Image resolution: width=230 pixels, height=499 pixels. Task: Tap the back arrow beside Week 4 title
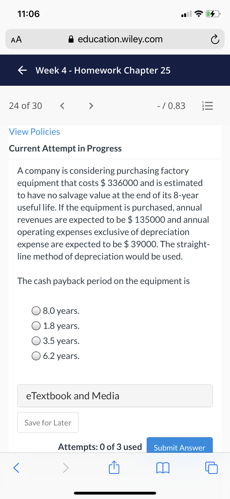22,70
